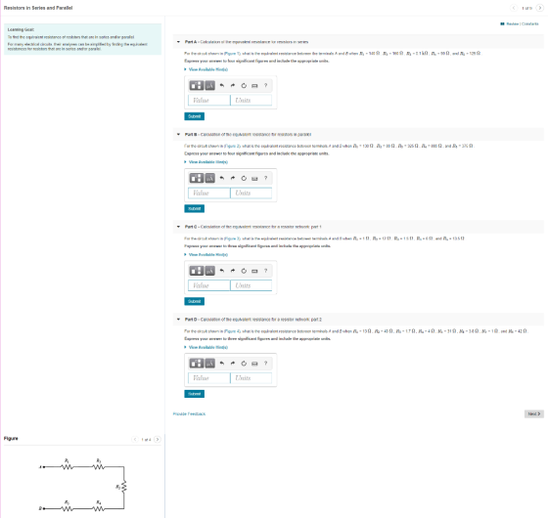Collapse the Part C section
The height and width of the screenshot is (518, 548).
(178, 227)
